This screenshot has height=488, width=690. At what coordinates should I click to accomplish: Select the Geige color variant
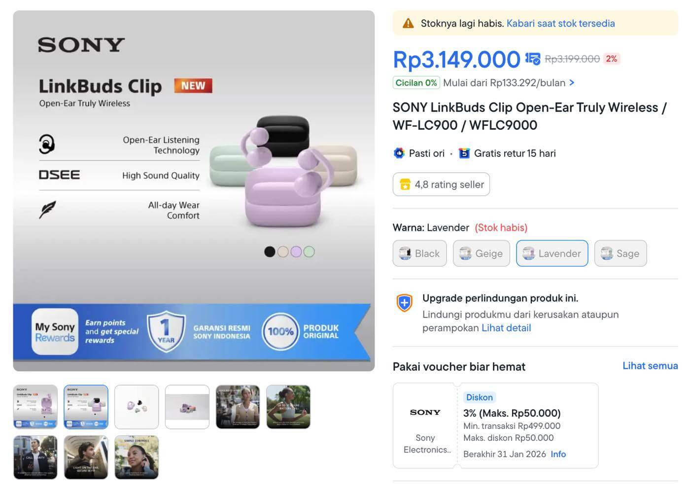(481, 253)
